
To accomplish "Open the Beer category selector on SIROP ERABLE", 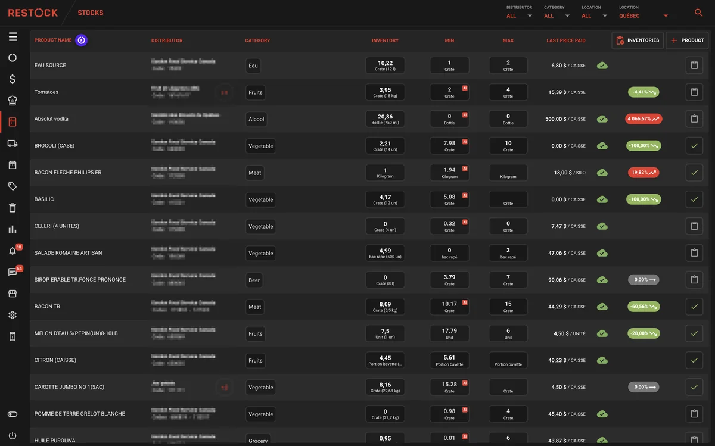I will [254, 280].
